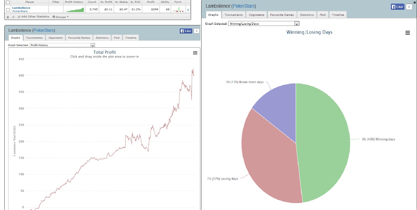
Task: Click the '96 (48%) Winning days' label
Action: [x=379, y=139]
